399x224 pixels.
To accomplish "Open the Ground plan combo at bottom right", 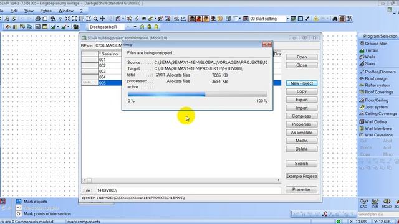I will 378,214.
